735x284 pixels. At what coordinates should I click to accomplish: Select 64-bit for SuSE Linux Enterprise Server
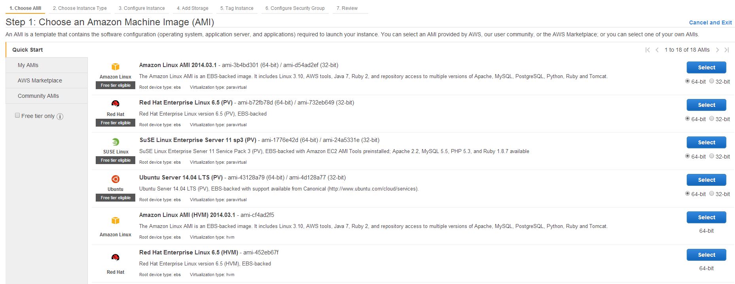coord(688,156)
